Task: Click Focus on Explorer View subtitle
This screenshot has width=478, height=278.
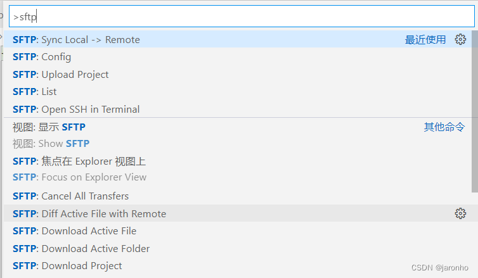Action: pyautogui.click(x=80, y=177)
